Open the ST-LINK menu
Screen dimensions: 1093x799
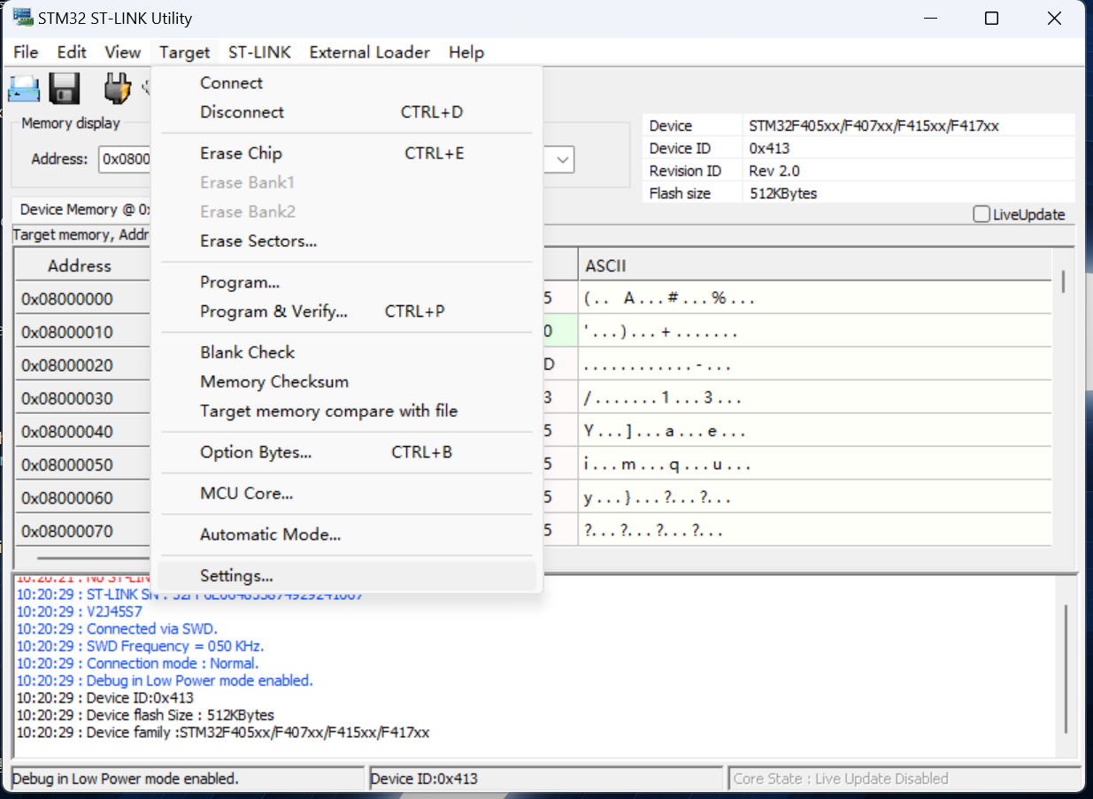tap(259, 52)
